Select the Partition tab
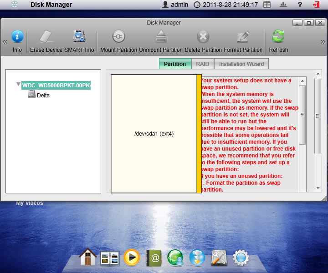Screen dimensions: 328x273 tap(175, 64)
